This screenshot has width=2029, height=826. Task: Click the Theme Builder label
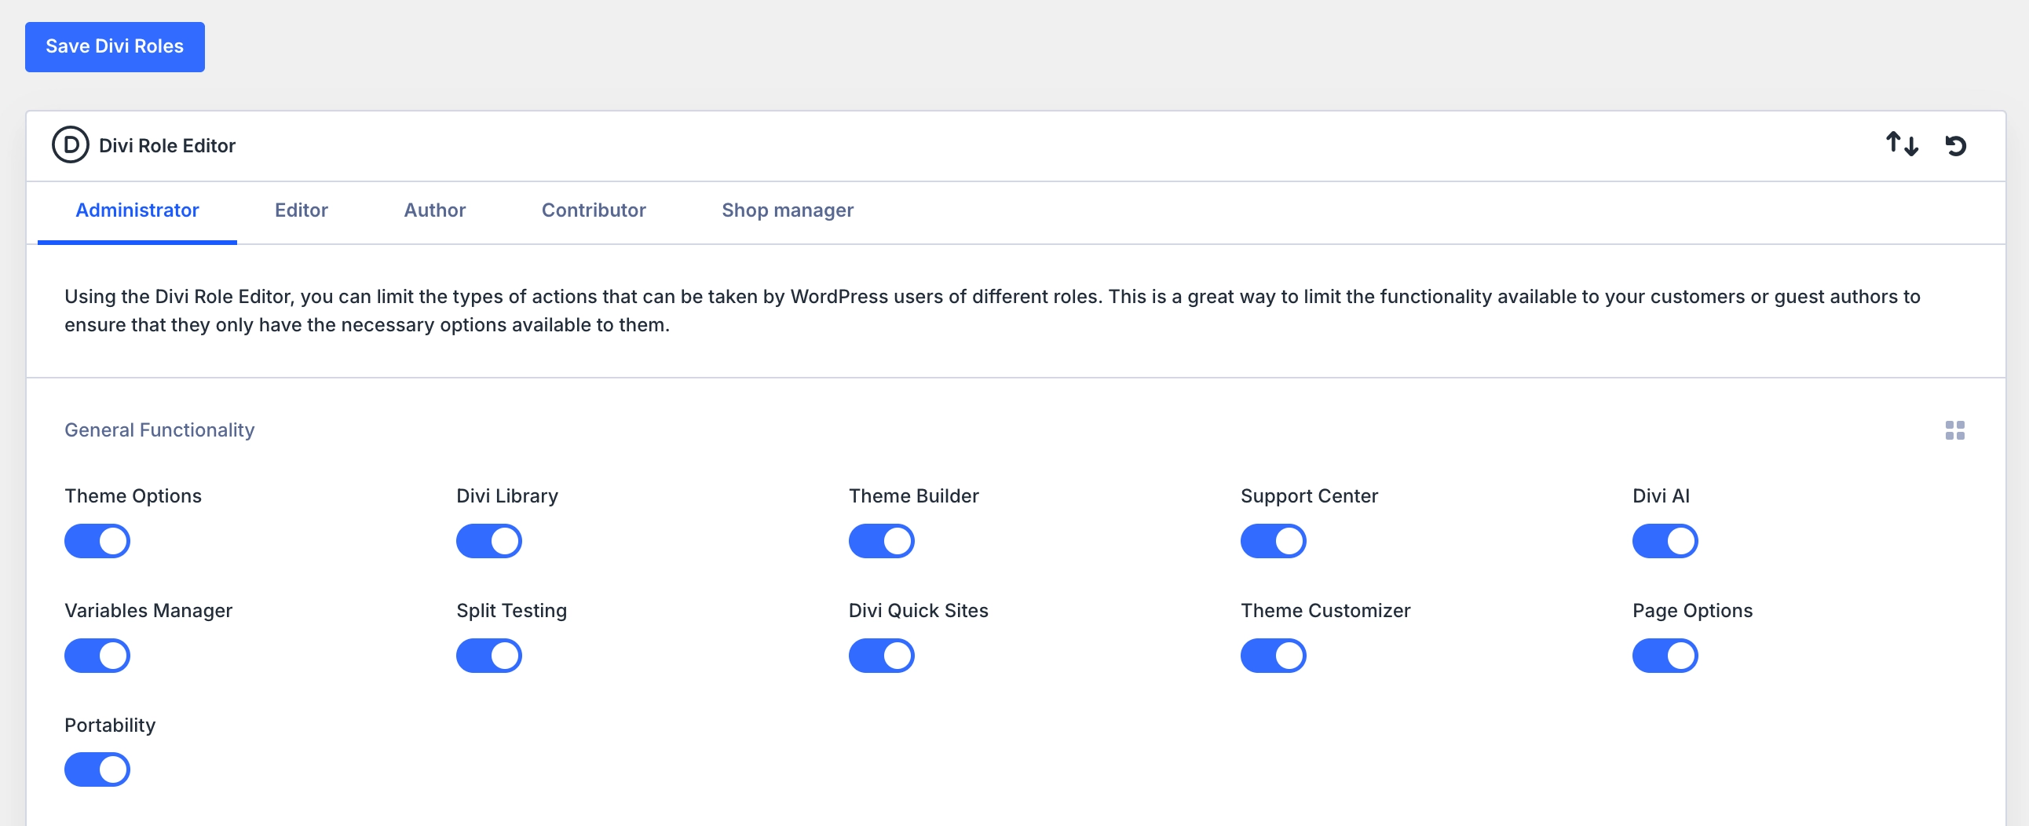coord(914,496)
